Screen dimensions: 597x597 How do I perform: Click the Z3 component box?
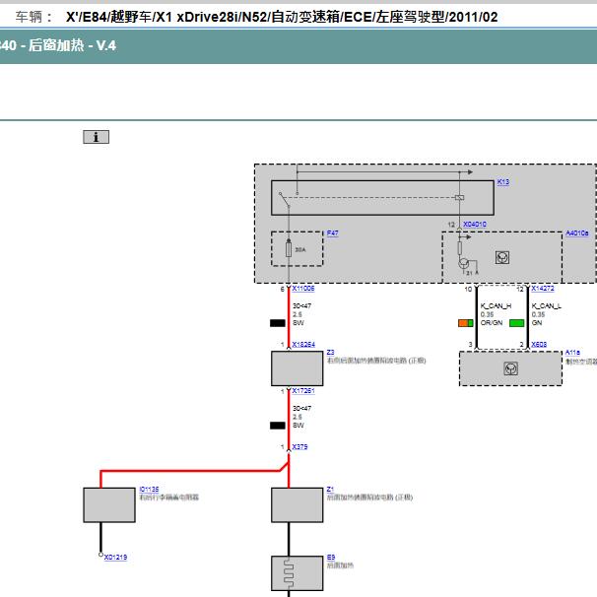coord(297,368)
